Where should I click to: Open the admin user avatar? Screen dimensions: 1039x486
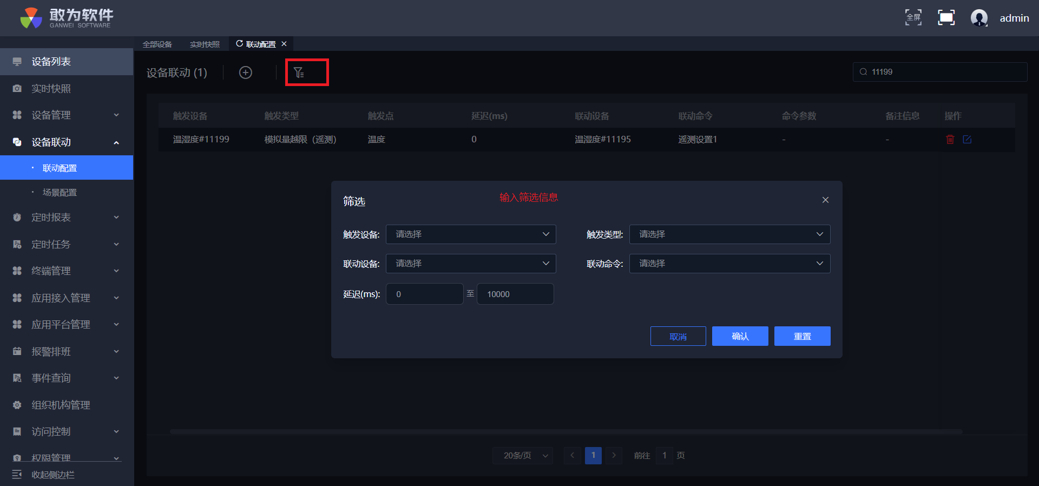click(x=979, y=18)
